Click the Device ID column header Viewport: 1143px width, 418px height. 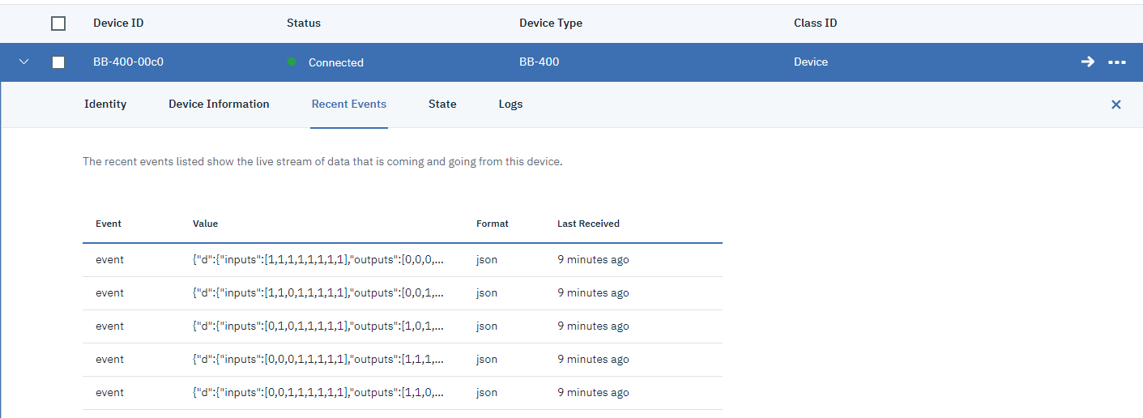(x=118, y=23)
